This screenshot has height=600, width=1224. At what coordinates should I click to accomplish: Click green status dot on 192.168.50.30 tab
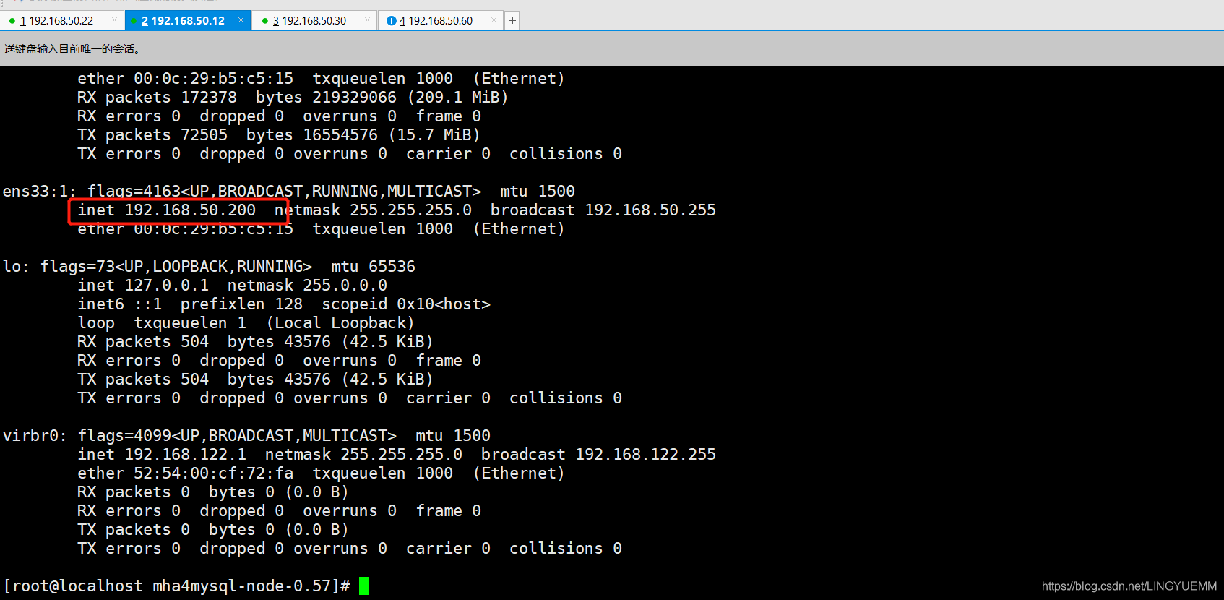coord(265,21)
